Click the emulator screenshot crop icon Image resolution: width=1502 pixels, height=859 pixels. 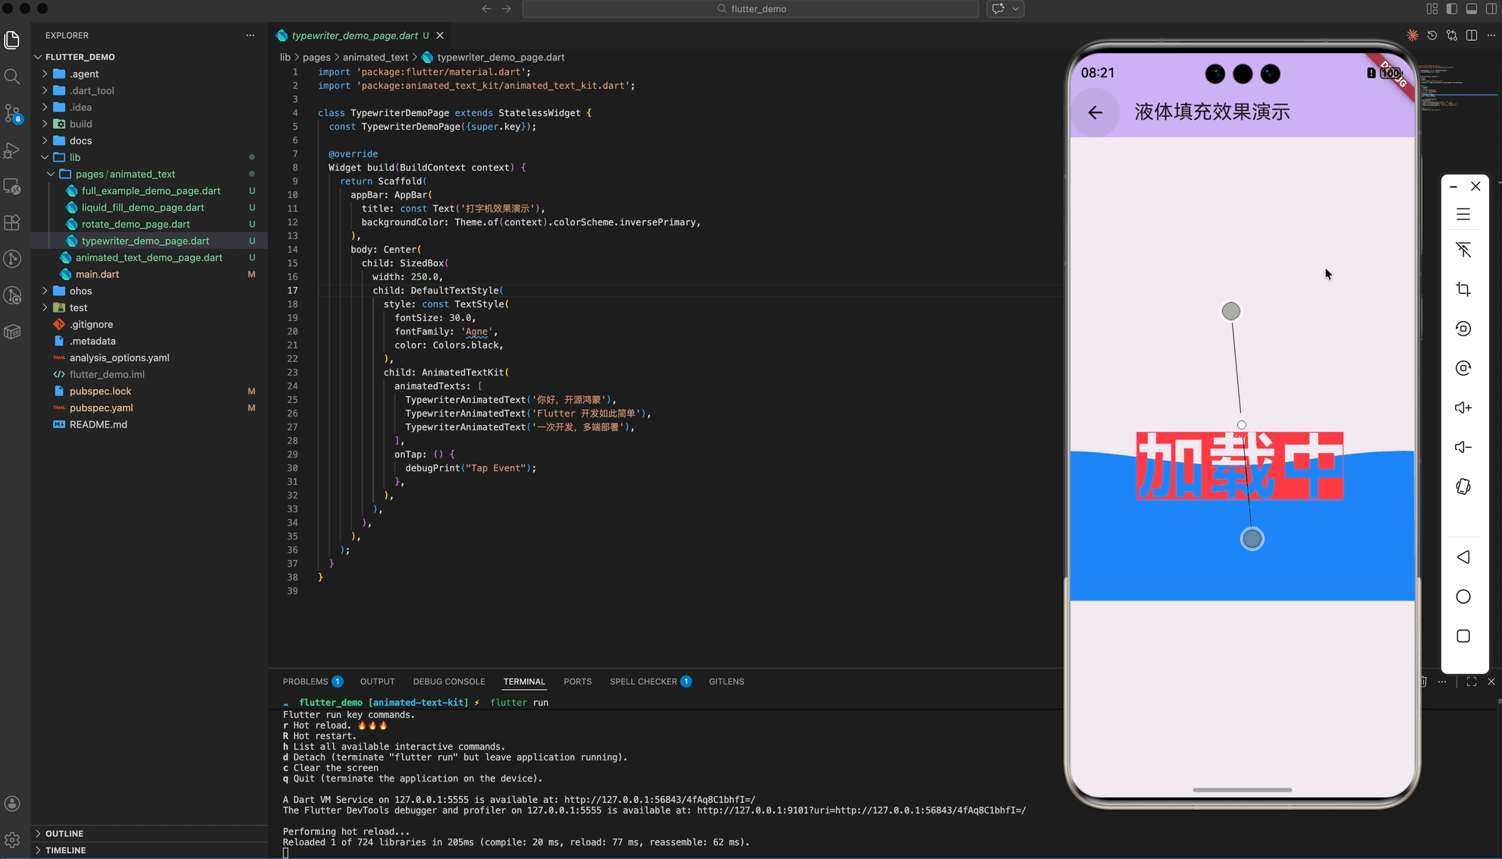[x=1463, y=289]
